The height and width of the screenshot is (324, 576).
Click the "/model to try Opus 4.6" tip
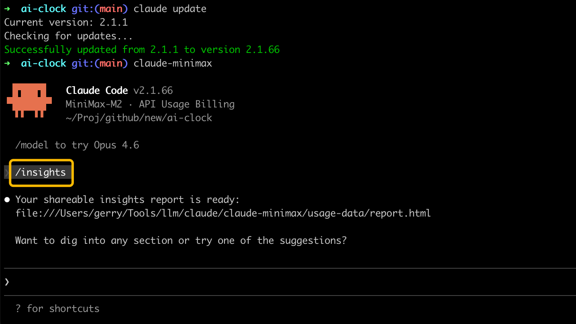(x=77, y=145)
